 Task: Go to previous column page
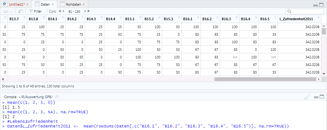point(64,11)
